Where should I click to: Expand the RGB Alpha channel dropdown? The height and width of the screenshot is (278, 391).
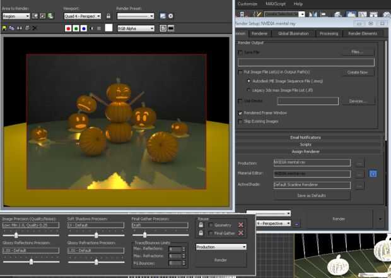pos(136,28)
